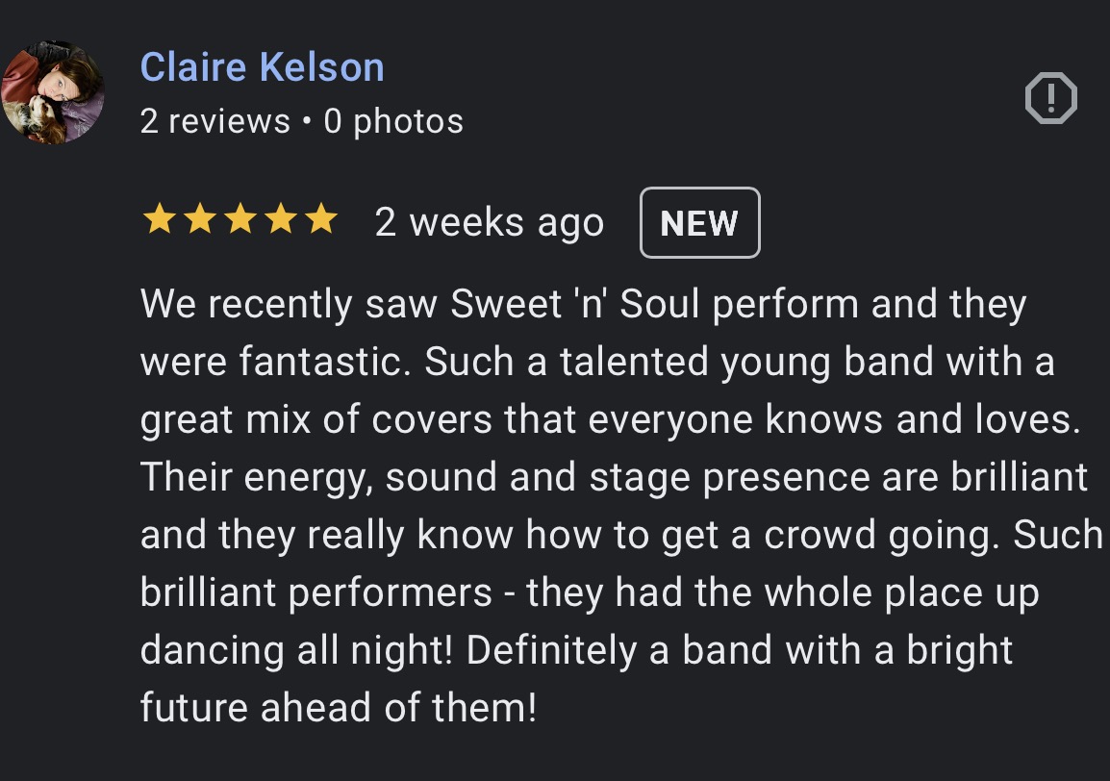The width and height of the screenshot is (1110, 781).
Task: Click the phrase "brilliant performers" in the review
Action: coord(316,593)
